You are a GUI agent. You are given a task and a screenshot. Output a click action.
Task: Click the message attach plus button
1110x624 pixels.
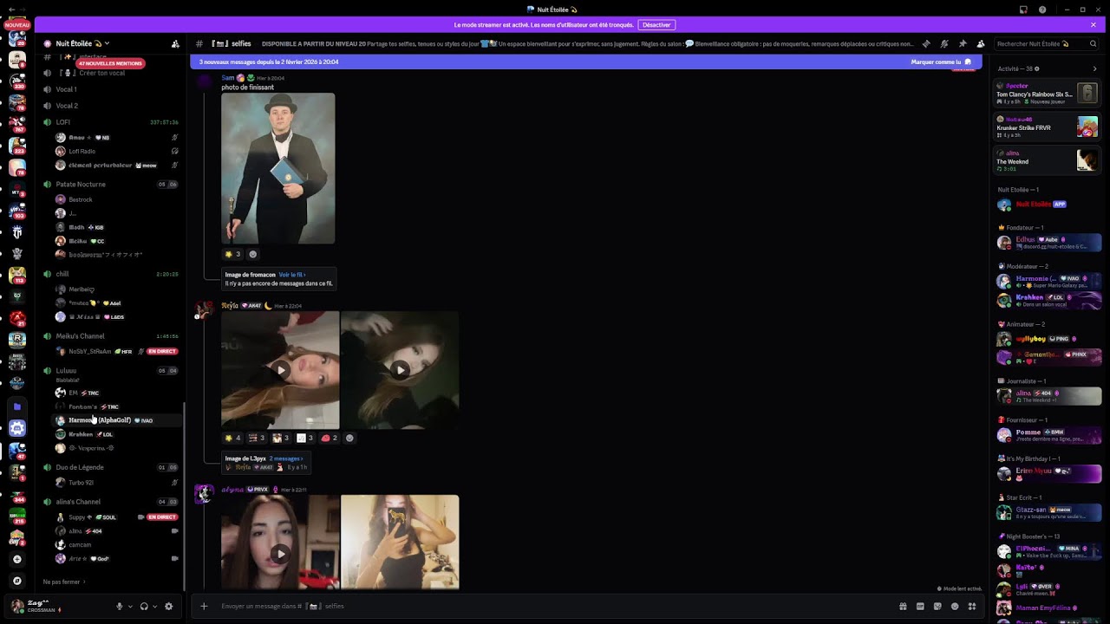coord(204,606)
